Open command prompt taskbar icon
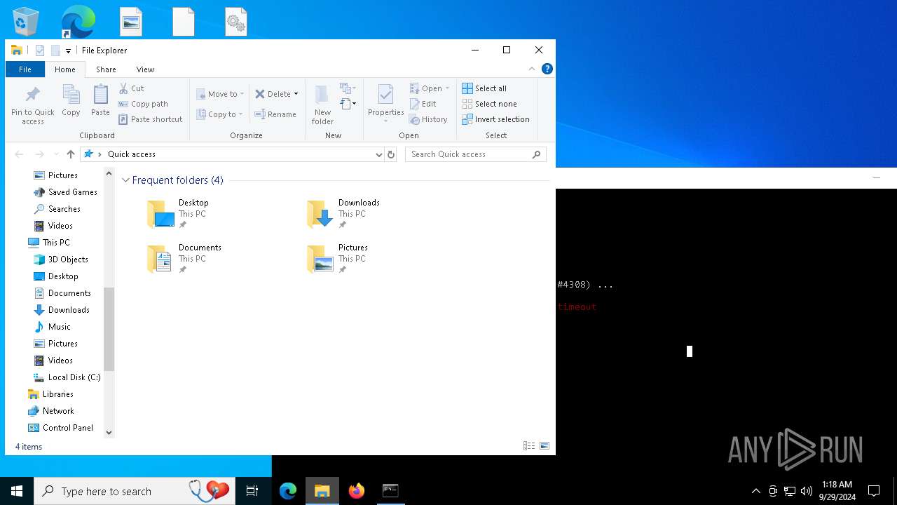 point(390,491)
